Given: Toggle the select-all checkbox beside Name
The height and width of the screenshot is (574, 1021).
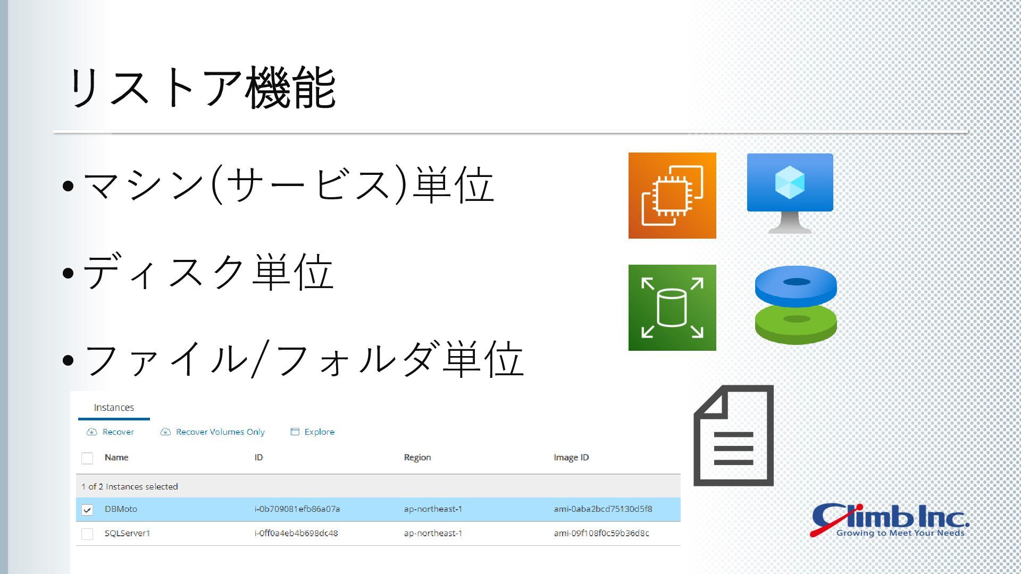Looking at the screenshot, I should click(x=87, y=458).
